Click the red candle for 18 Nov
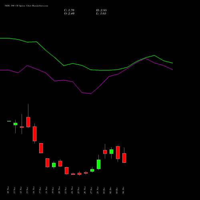 [48, 163]
